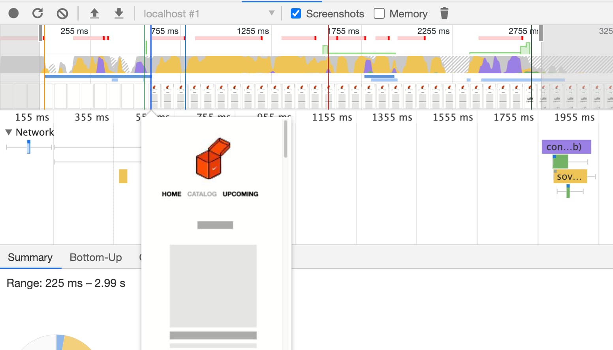Switch to the Summary tab
Viewport: 613px width, 350px height.
tap(30, 257)
